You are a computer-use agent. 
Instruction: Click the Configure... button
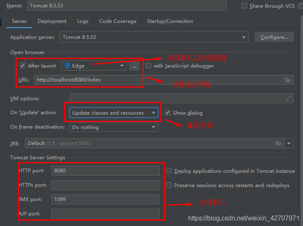[x=274, y=37]
